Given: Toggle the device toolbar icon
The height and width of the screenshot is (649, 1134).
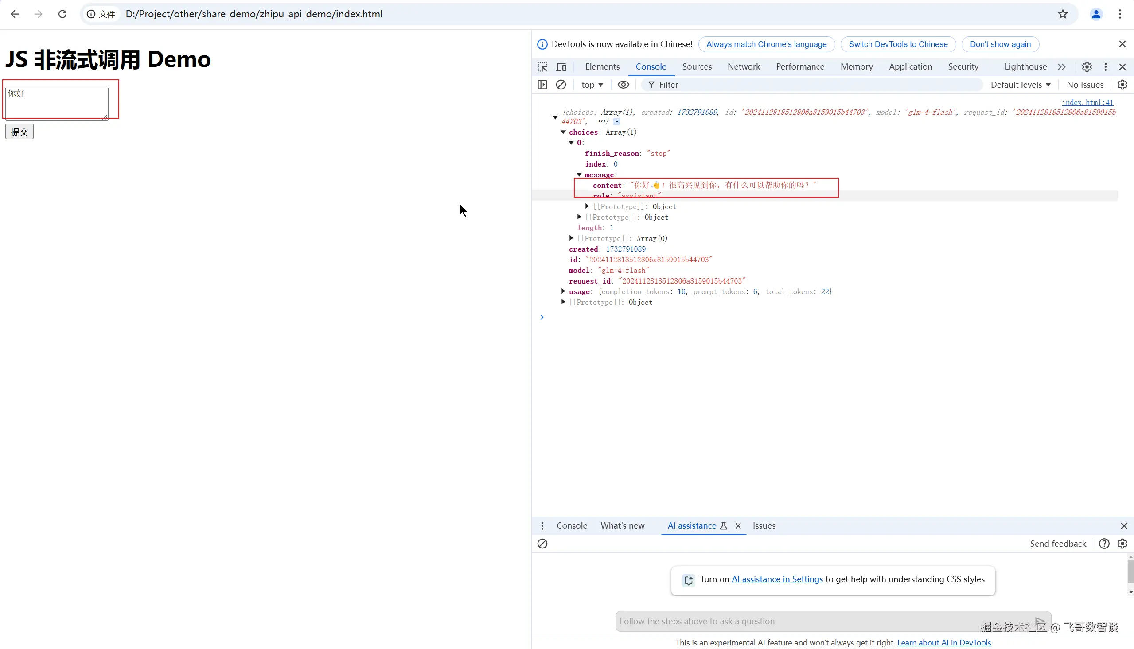Looking at the screenshot, I should (x=561, y=67).
